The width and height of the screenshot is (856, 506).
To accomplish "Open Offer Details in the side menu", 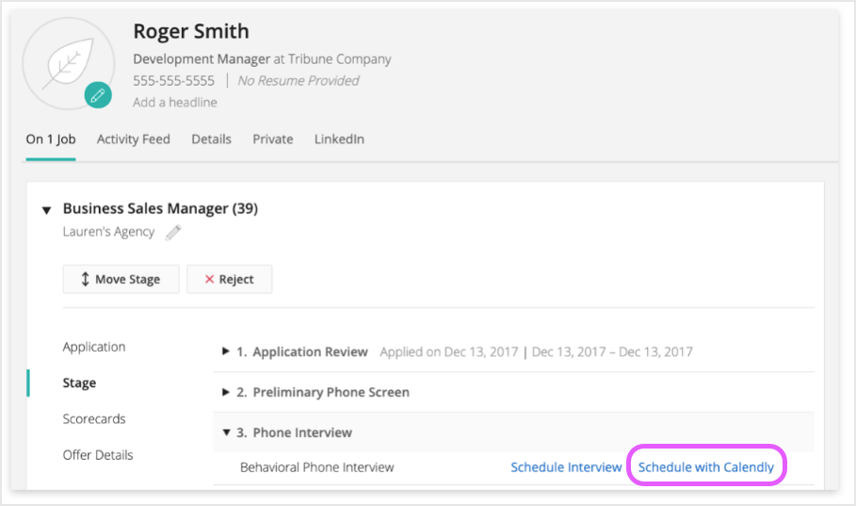I will pyautogui.click(x=98, y=455).
